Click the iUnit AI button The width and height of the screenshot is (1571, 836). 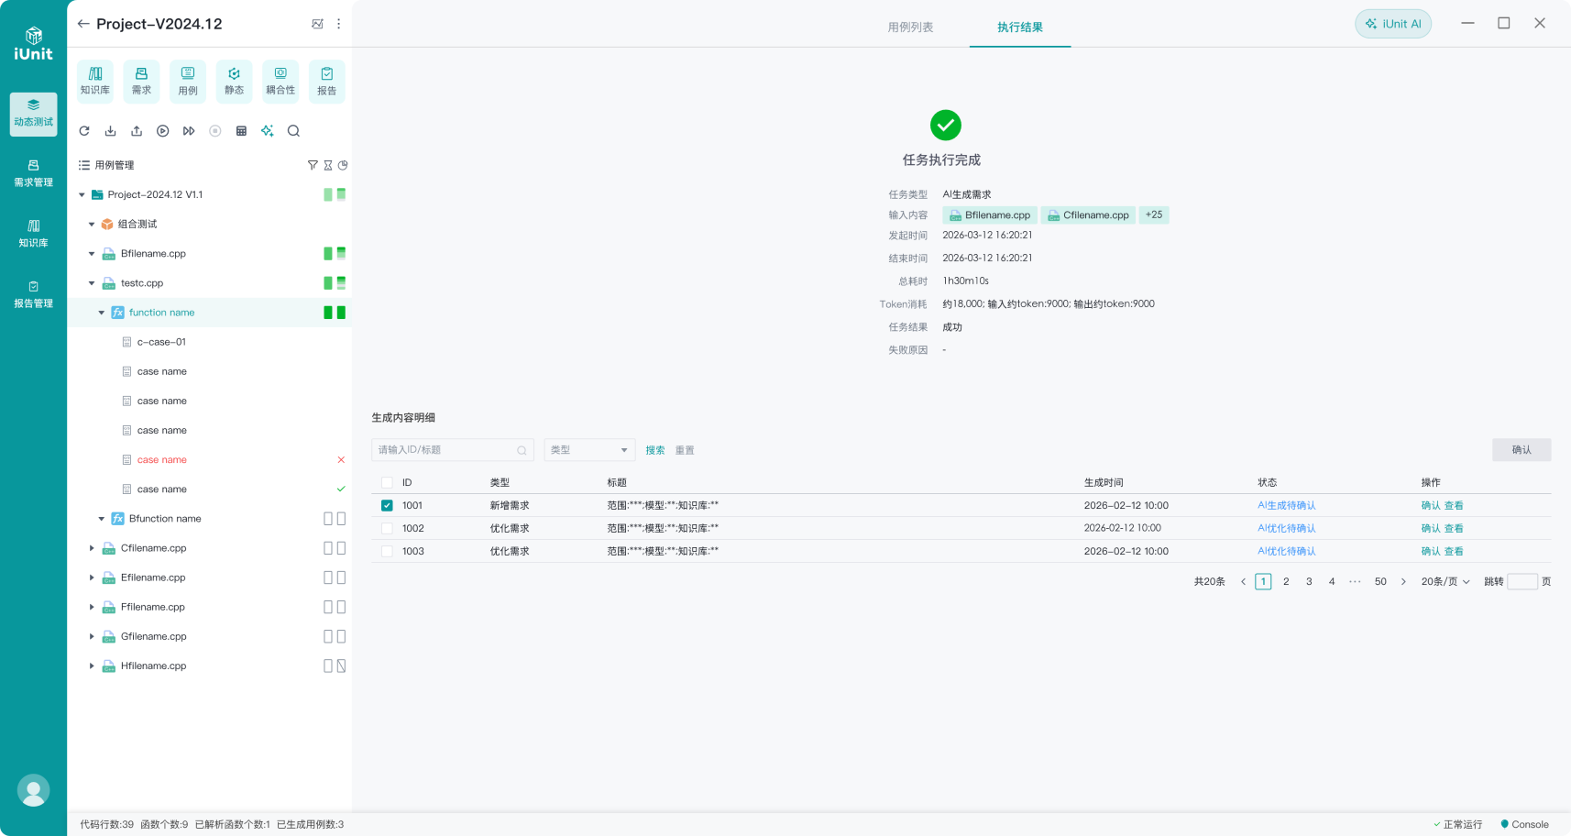1393,24
